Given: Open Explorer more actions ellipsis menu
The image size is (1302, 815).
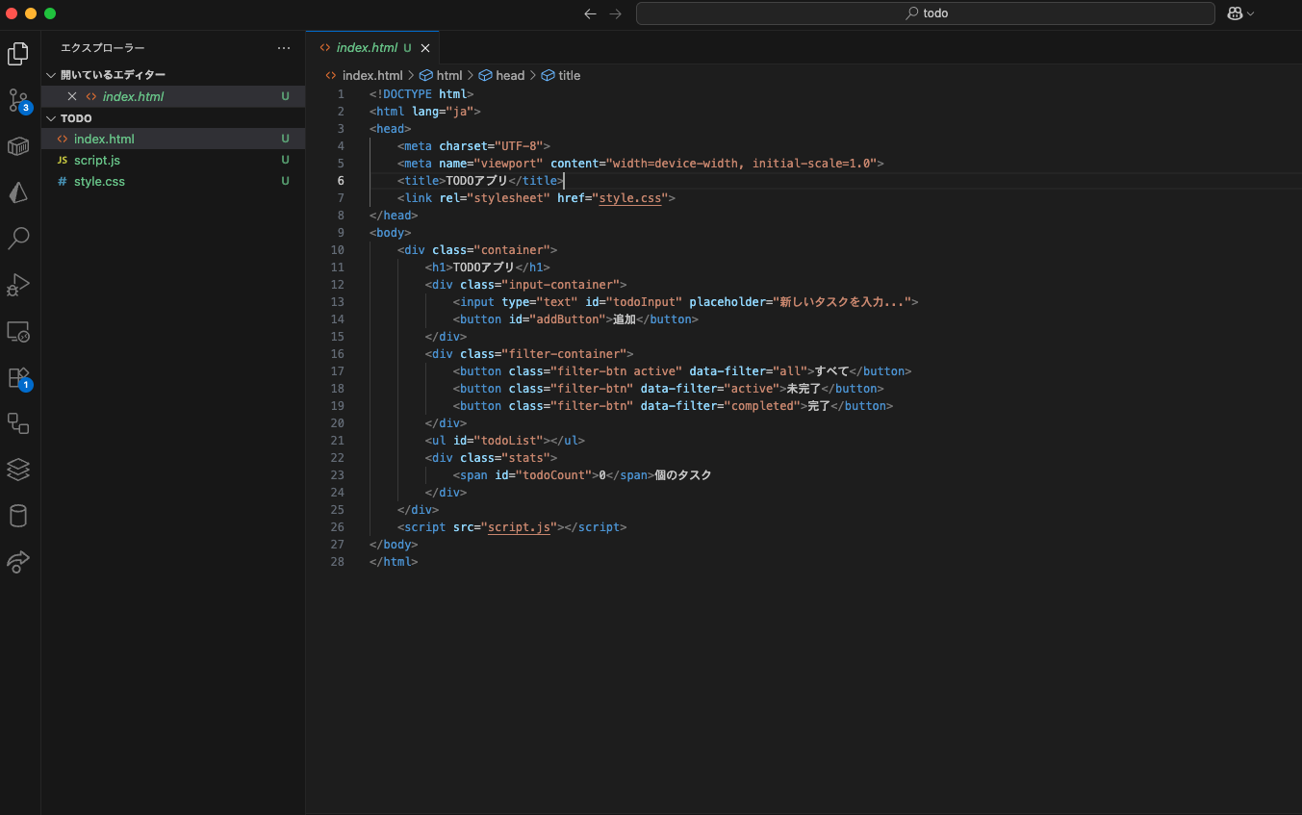Looking at the screenshot, I should click(283, 47).
